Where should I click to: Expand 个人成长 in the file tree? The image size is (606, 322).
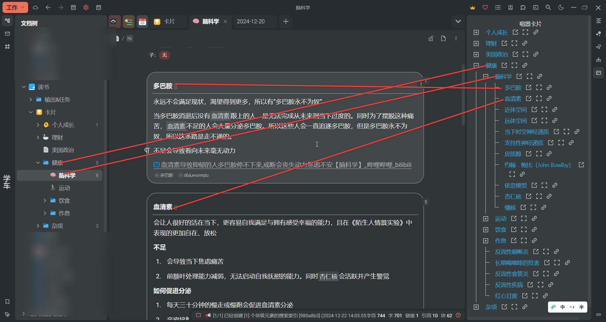click(38, 125)
